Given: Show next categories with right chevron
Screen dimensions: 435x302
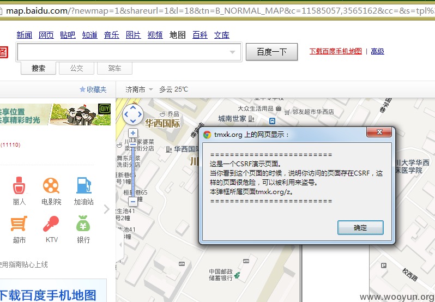Looking at the screenshot, I should pyautogui.click(x=107, y=209).
